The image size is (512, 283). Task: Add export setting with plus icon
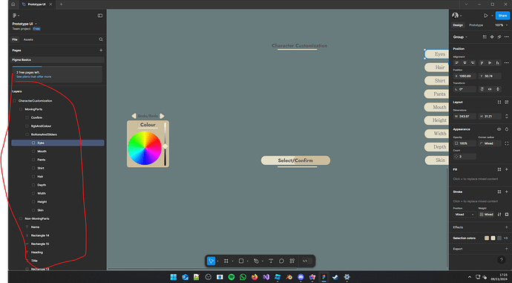pos(507,249)
